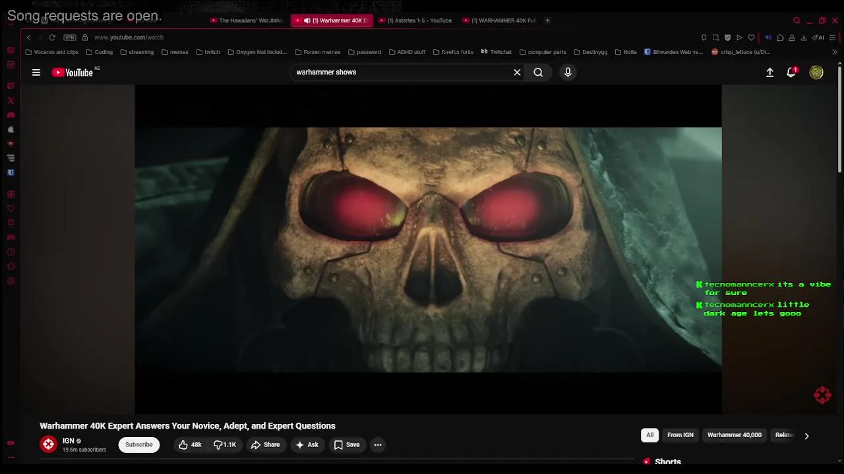Open Twitch icon in Opera sidebar
The image size is (844, 474).
[11, 86]
